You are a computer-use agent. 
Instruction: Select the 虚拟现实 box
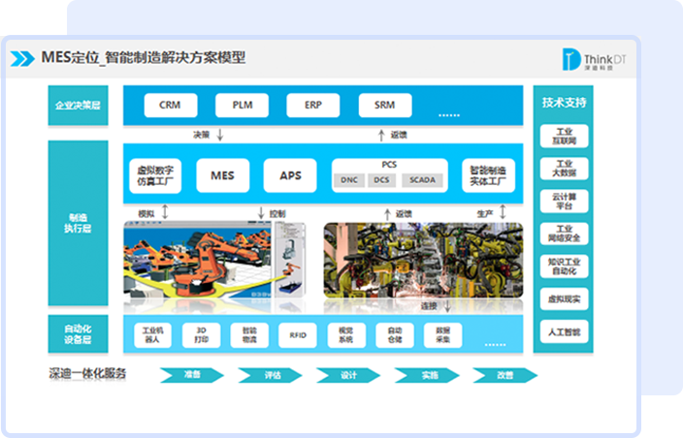point(564,298)
